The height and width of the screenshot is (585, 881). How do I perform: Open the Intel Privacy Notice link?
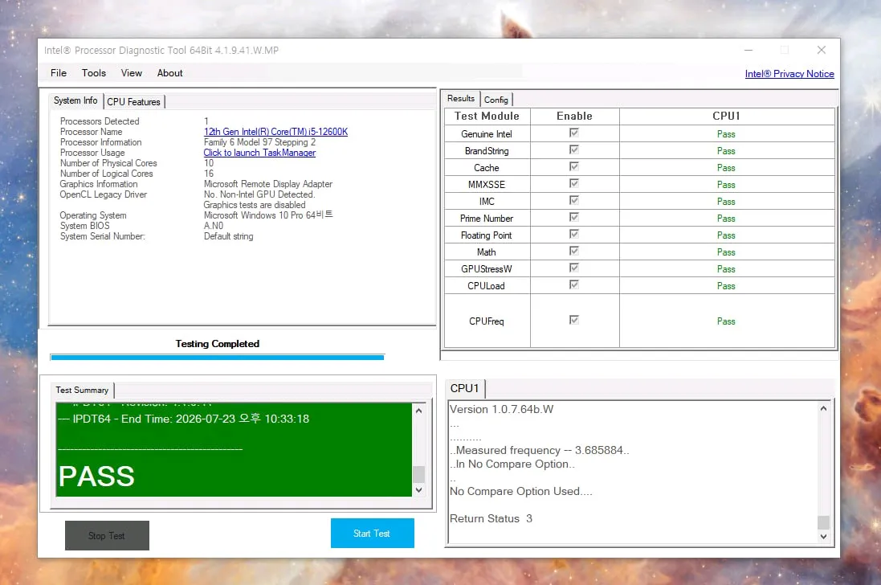tap(789, 74)
